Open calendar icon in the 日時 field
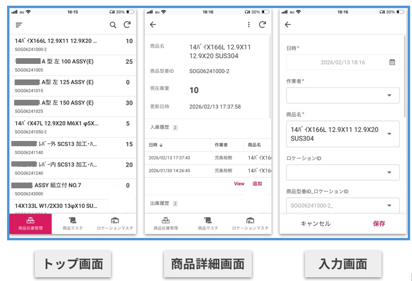Screen dimensions: 412x281 click(392, 62)
